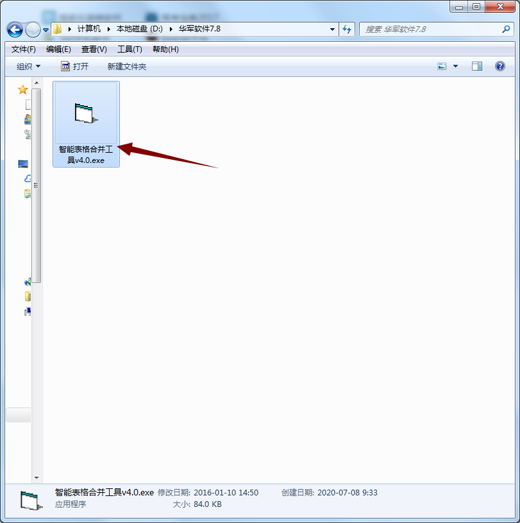Viewport: 520px width, 523px height.
Task: Click the down arrow of the sidebar scrollbar
Action: [x=37, y=477]
